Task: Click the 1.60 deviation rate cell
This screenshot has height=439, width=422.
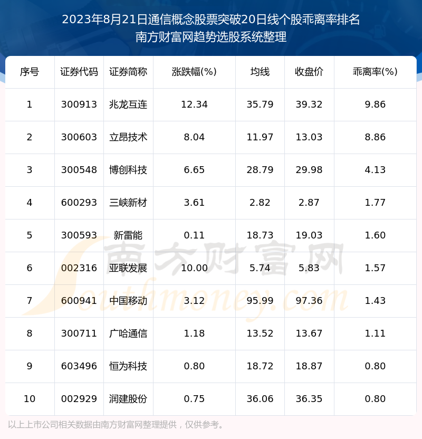Action: pyautogui.click(x=375, y=235)
